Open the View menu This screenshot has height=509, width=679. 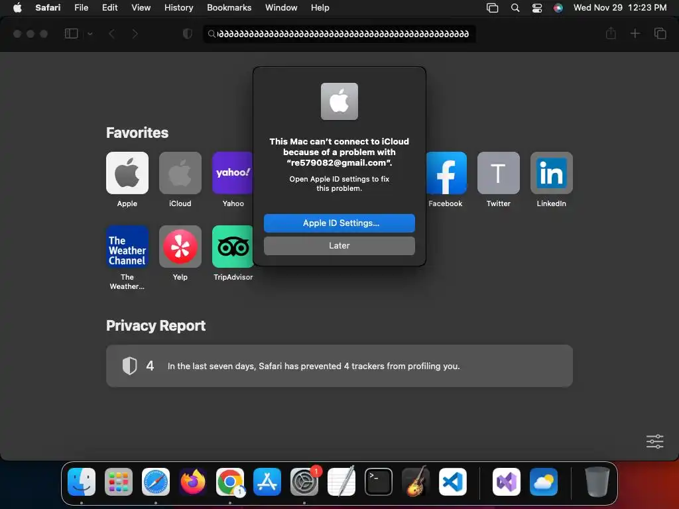141,7
